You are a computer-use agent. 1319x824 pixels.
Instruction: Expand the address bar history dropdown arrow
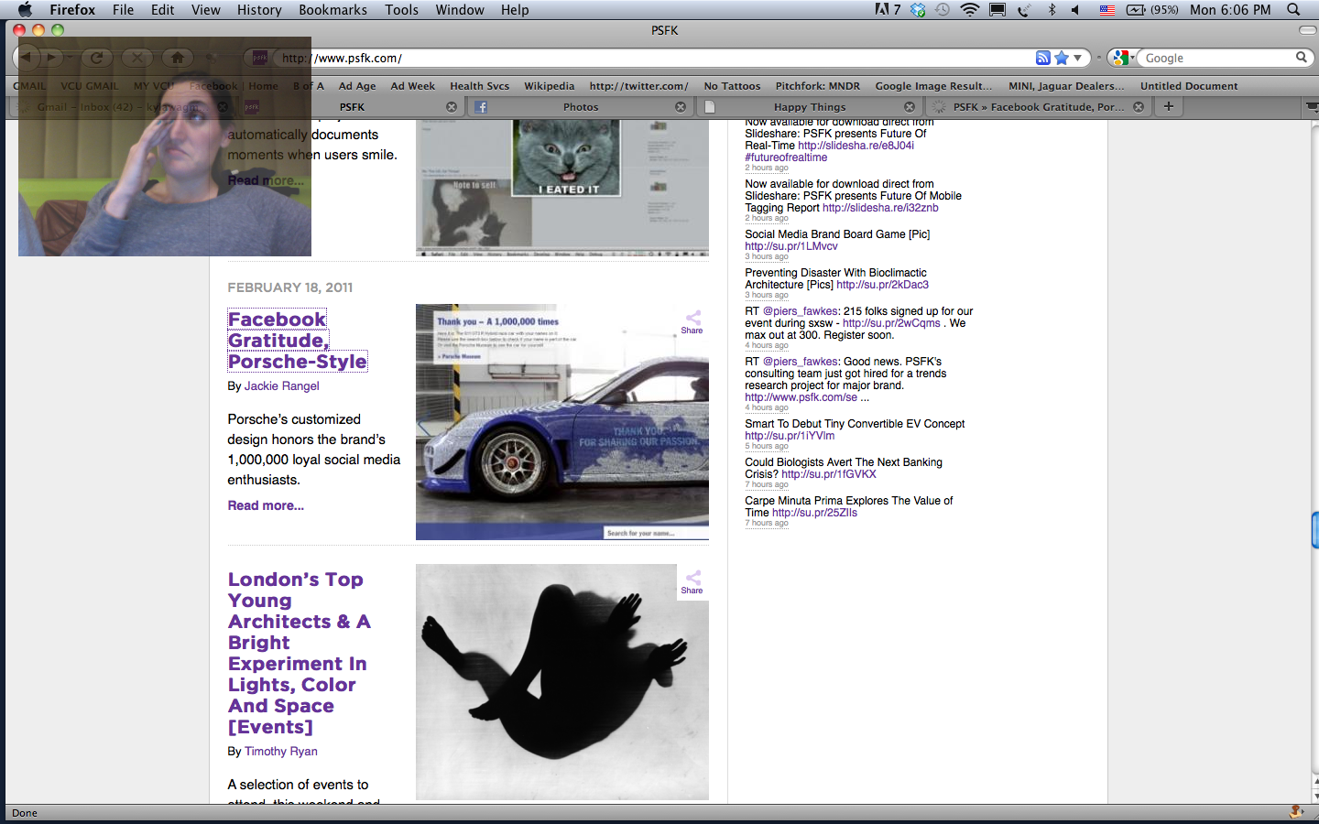[x=1078, y=58]
